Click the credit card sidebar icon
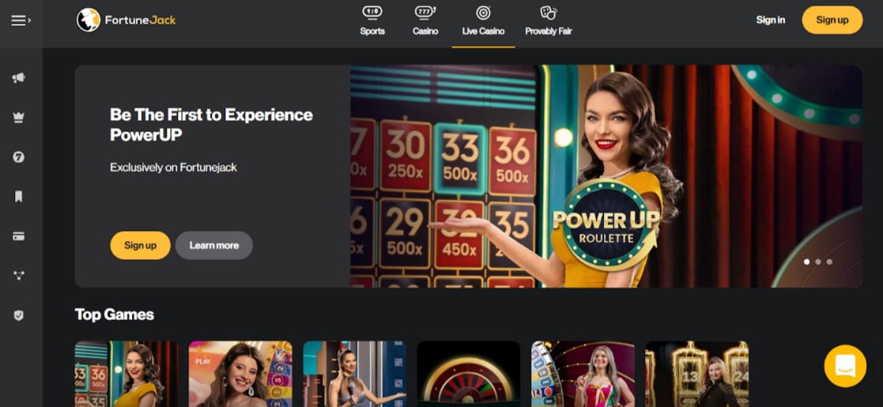The width and height of the screenshot is (883, 407). point(19,236)
